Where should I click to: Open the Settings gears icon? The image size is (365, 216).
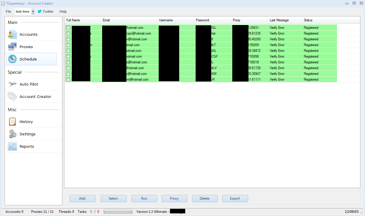[x=12, y=134]
